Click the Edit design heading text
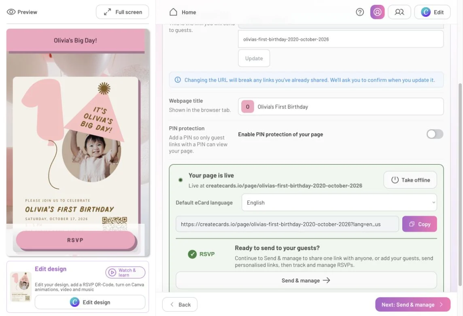The image size is (463, 316). [x=51, y=269]
